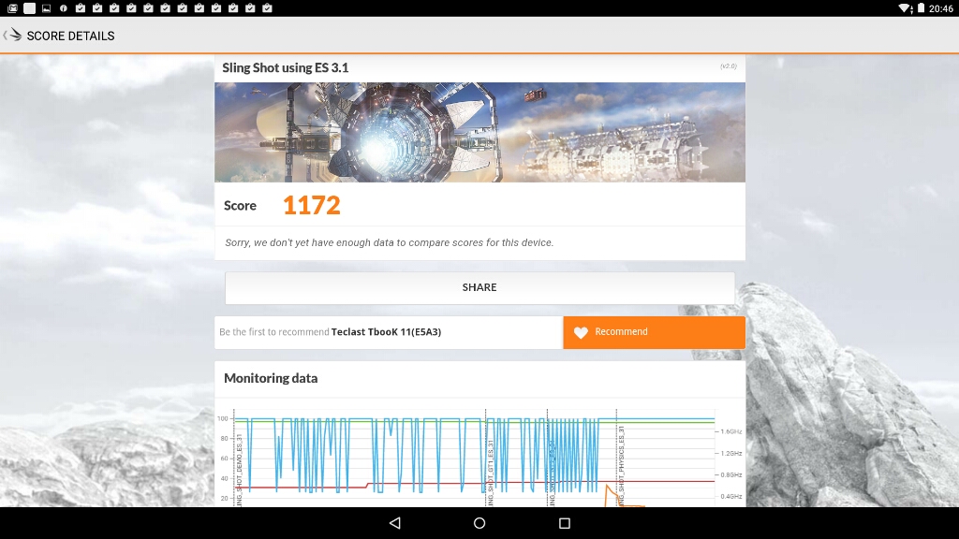Tap the v2.0 version label
Image resolution: width=959 pixels, height=539 pixels.
click(728, 66)
